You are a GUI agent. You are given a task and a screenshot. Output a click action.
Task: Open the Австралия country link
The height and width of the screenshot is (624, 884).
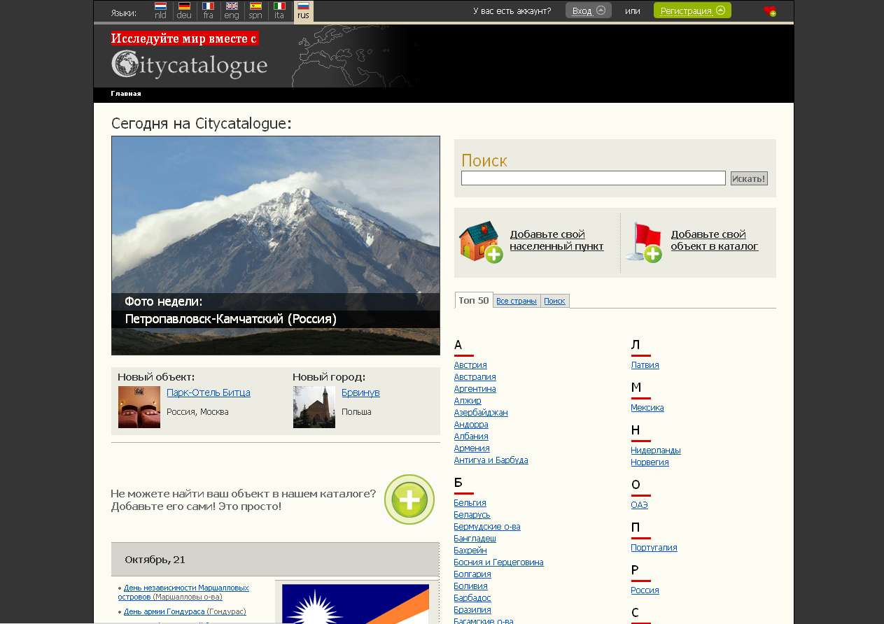[475, 377]
